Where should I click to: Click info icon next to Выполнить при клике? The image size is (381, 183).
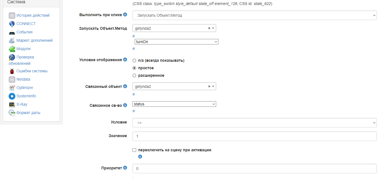tap(125, 14)
